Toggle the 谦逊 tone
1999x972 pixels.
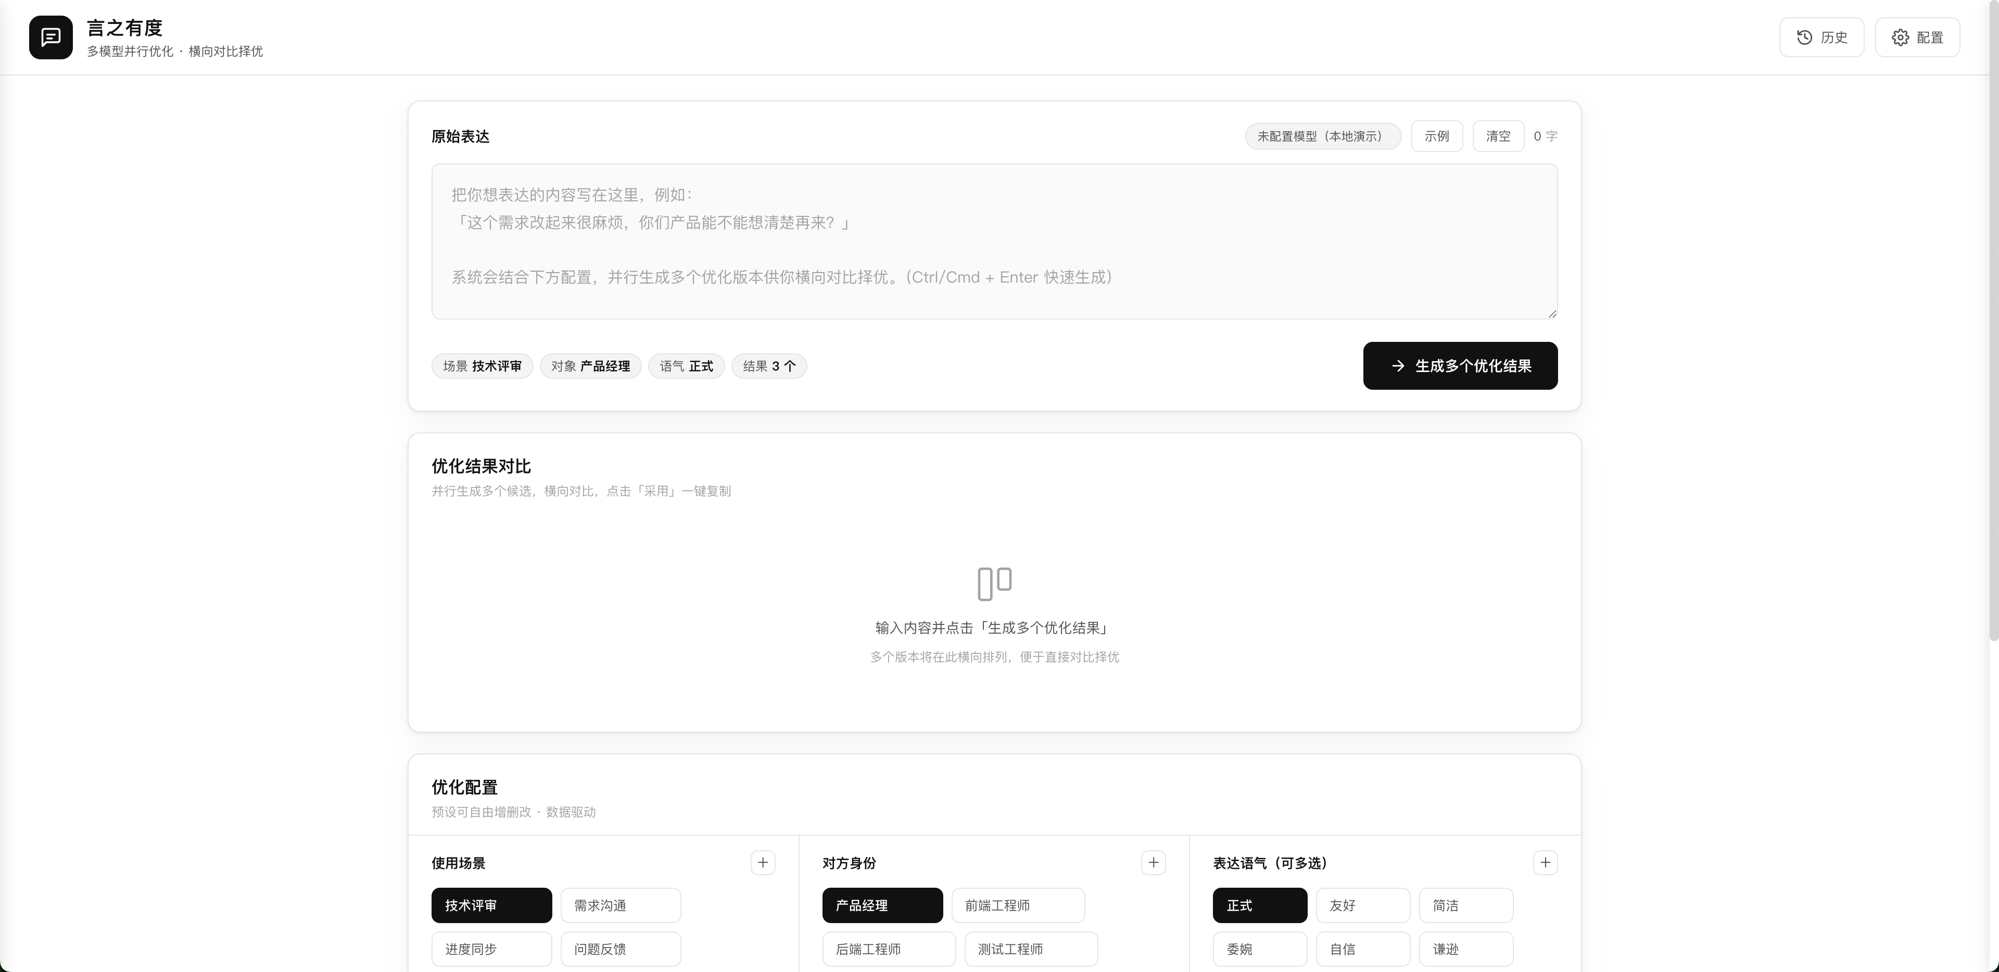(1466, 949)
